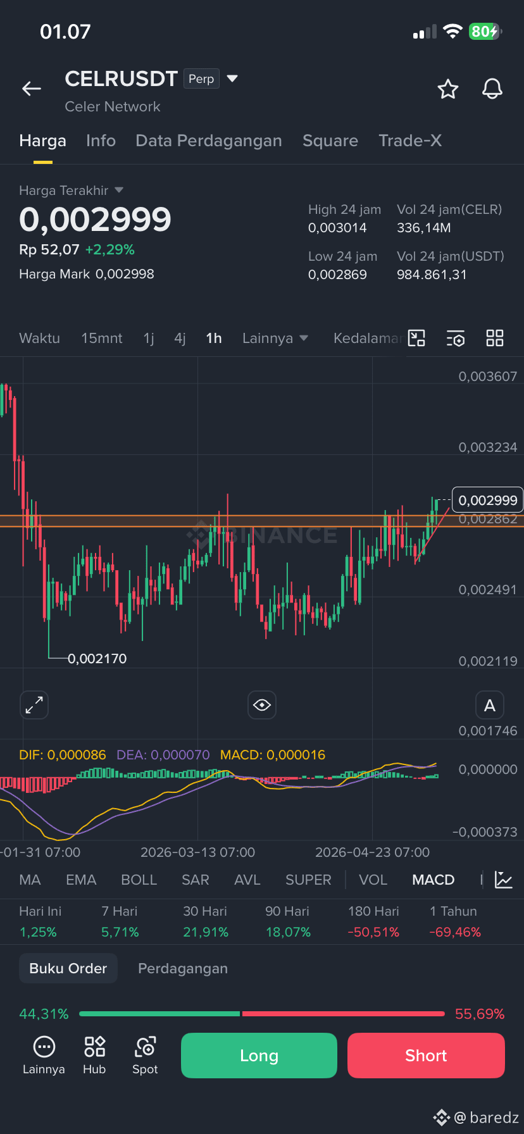The height and width of the screenshot is (1134, 524).
Task: Enable the EMA indicator
Action: [81, 880]
